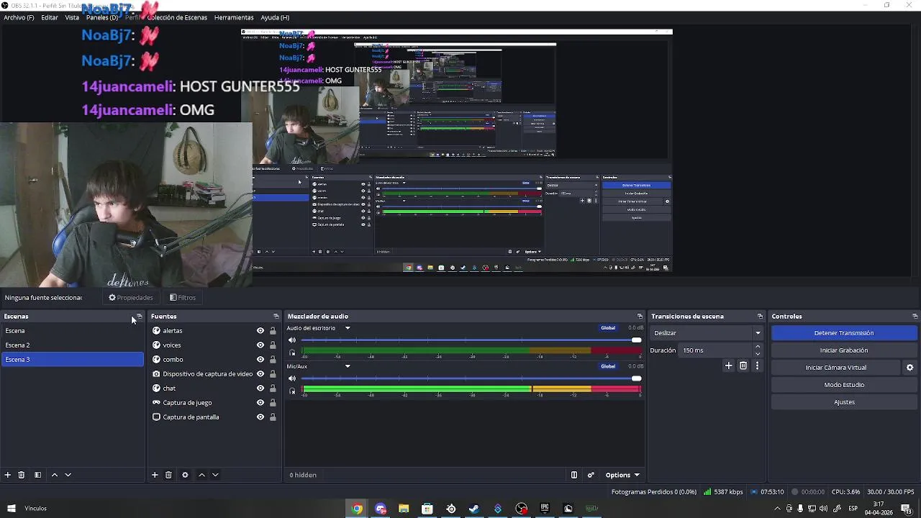Undock the Mezclador de audio panel
The image size is (921, 518).
640,317
